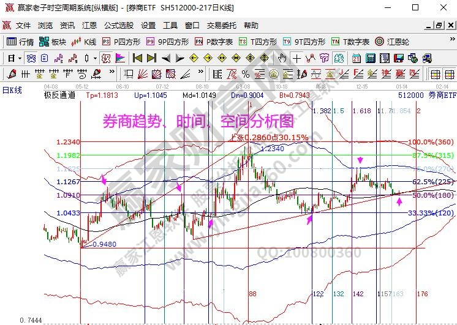Toggle the 9T四方形 overlay
This screenshot has width=457, height=325.
tap(304, 42)
